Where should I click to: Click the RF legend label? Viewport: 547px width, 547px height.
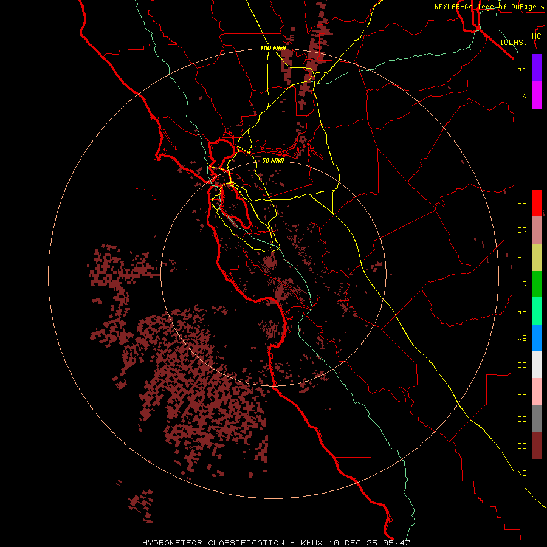pyautogui.click(x=521, y=68)
